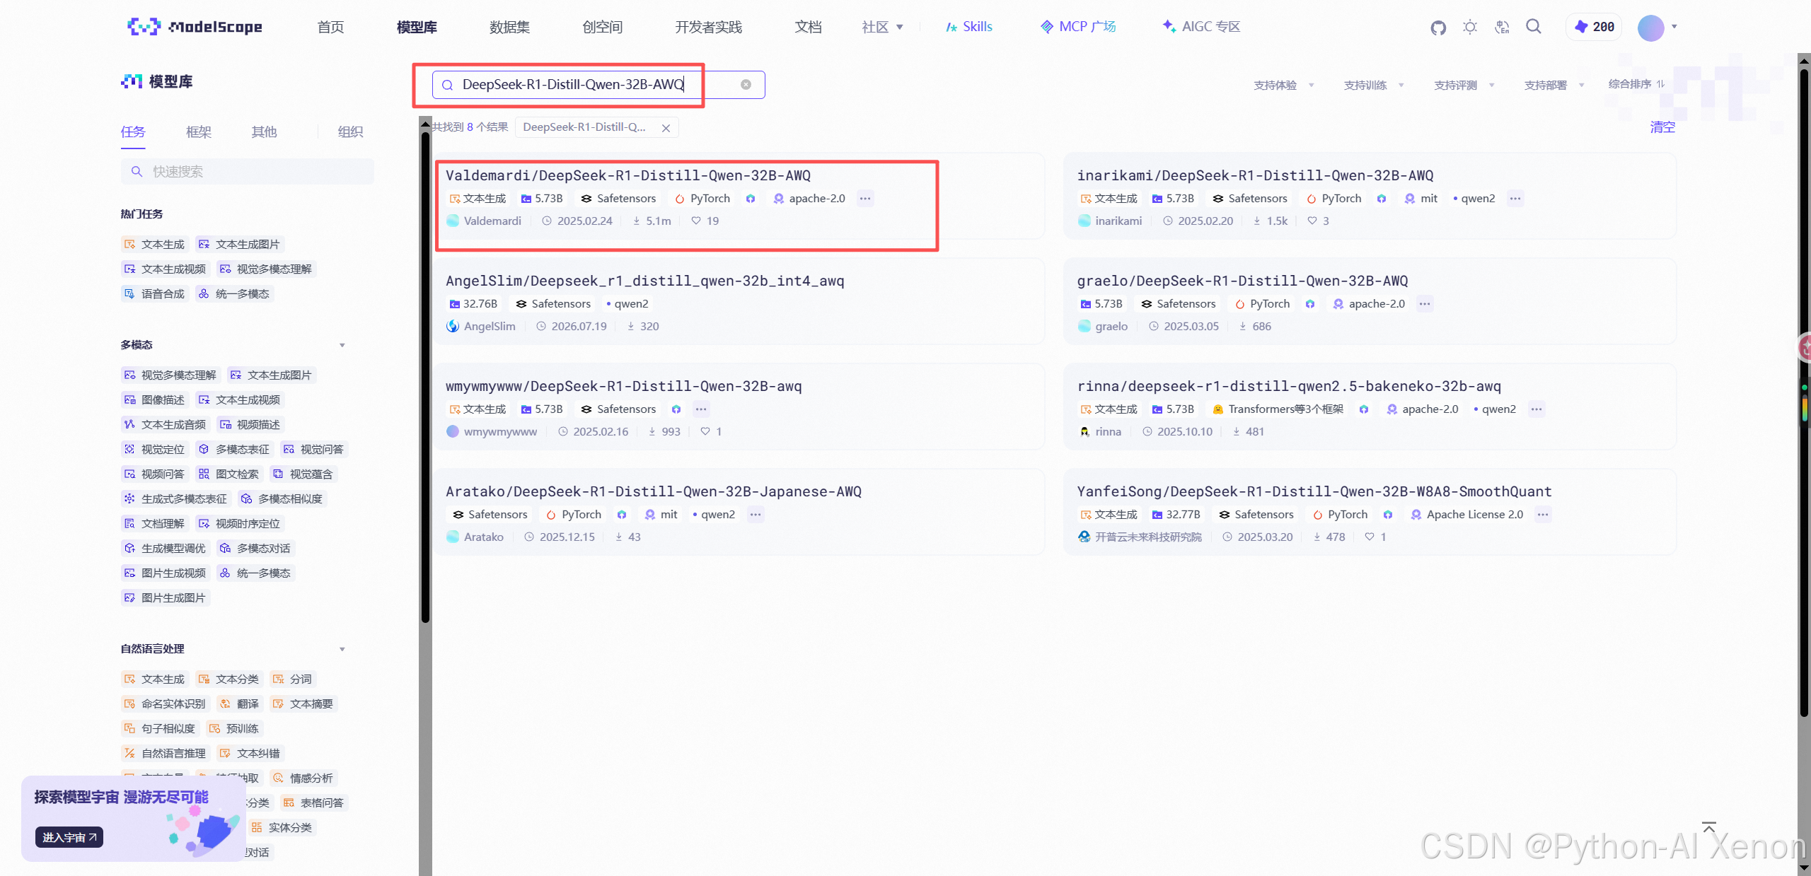Open the 支持部署 filter dropdown
The image size is (1811, 876).
(1554, 86)
